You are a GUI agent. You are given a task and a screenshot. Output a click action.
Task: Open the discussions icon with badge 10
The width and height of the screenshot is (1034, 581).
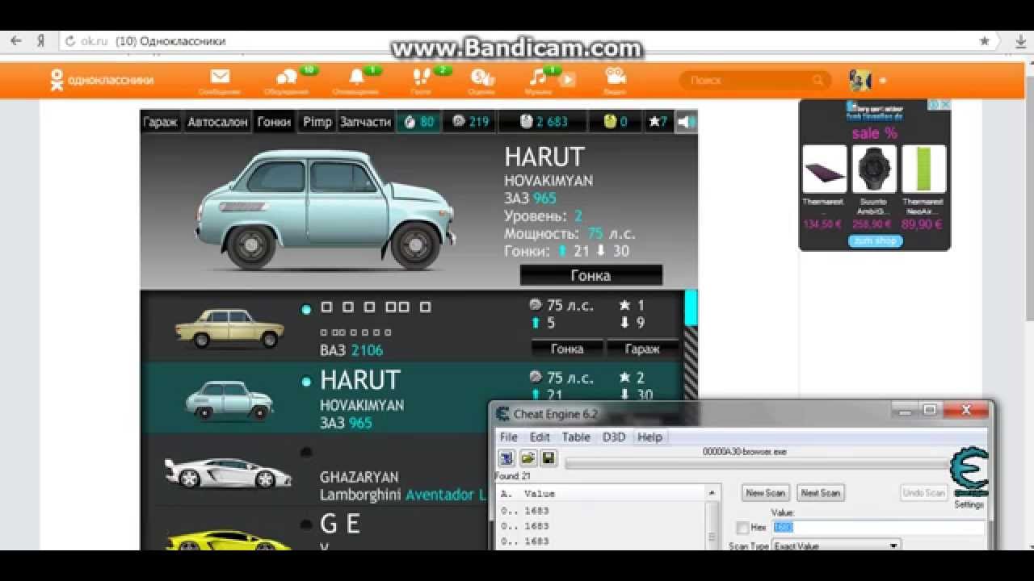[x=287, y=77]
